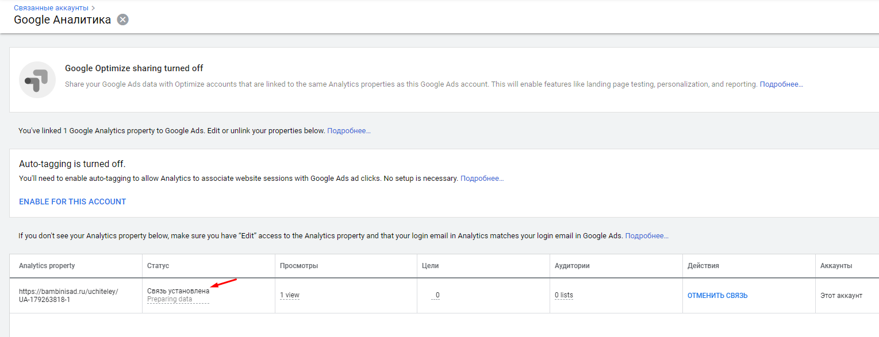The height and width of the screenshot is (337, 879).
Task: Click ENABLE FOR THIS ACCOUNT
Action: click(x=72, y=202)
